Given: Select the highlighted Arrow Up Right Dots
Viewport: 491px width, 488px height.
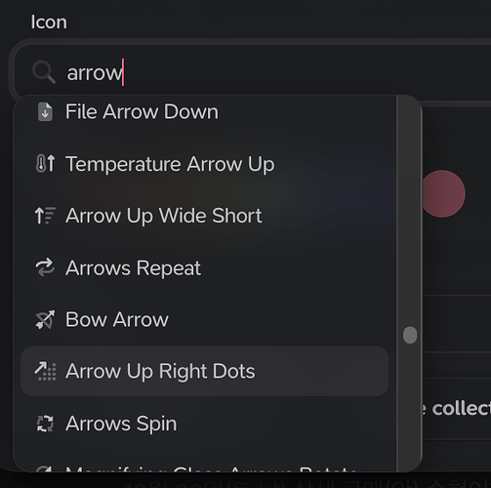Looking at the screenshot, I should tap(204, 371).
